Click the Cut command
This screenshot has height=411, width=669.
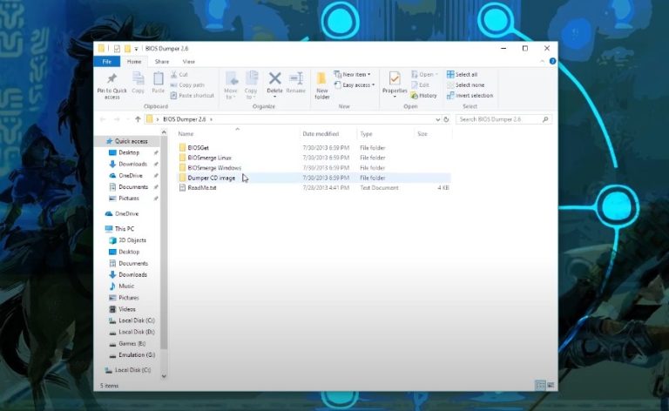click(x=179, y=74)
